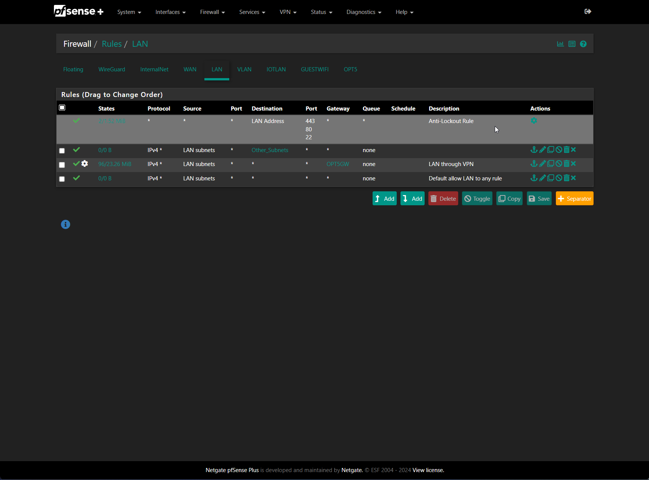Click the Toggle selected rules button
Viewport: 649px width, 480px height.
[477, 198]
